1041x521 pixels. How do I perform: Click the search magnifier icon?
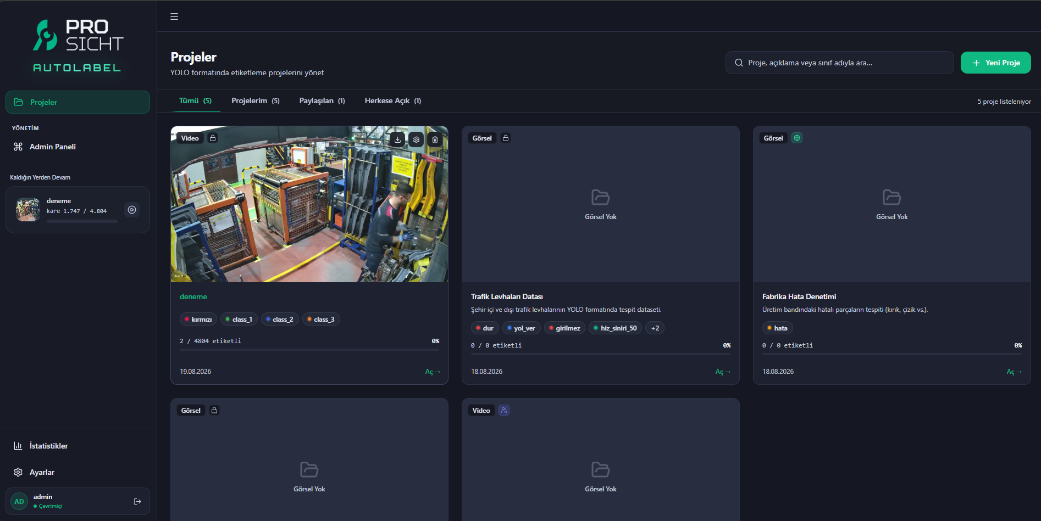click(x=739, y=63)
